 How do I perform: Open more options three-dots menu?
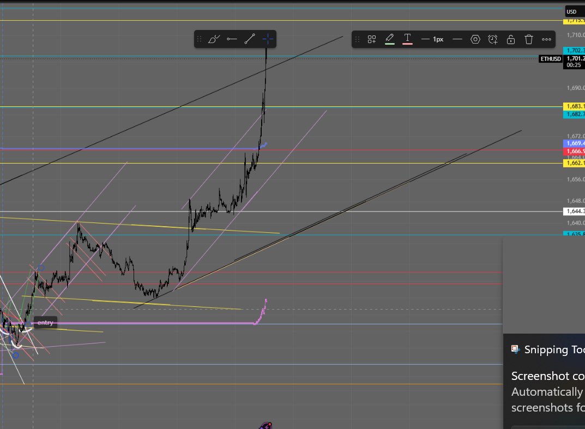point(547,39)
